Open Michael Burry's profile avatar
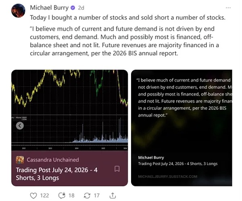The height and width of the screenshot is (201, 242). point(18,10)
